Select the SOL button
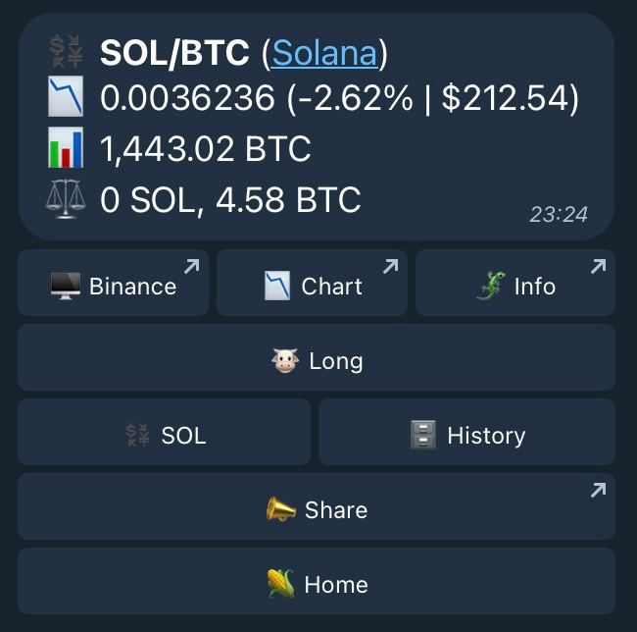 [164, 432]
